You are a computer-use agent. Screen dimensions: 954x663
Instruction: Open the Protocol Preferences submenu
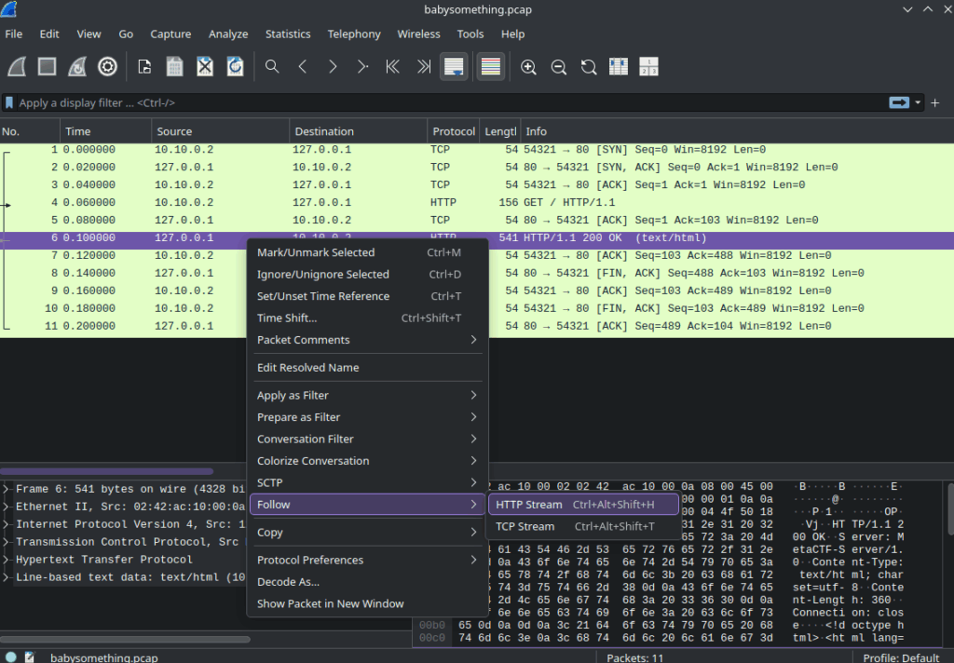[x=367, y=561]
